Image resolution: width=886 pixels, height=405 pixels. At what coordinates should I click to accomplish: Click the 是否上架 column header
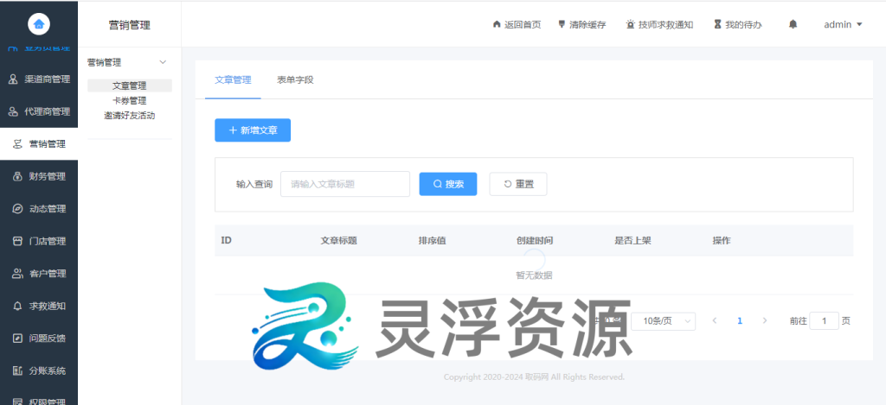click(x=632, y=240)
